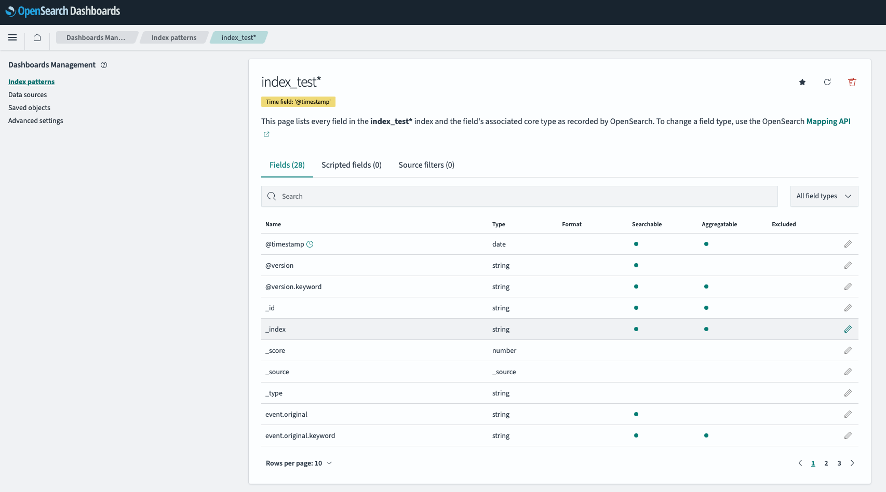
Task: Edit the event.original.keyword field
Action: pos(848,435)
